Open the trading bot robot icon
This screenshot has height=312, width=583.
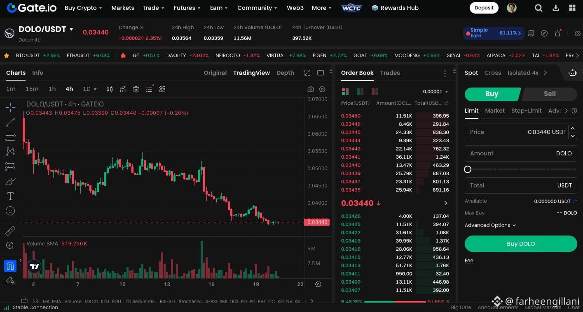coord(573,73)
